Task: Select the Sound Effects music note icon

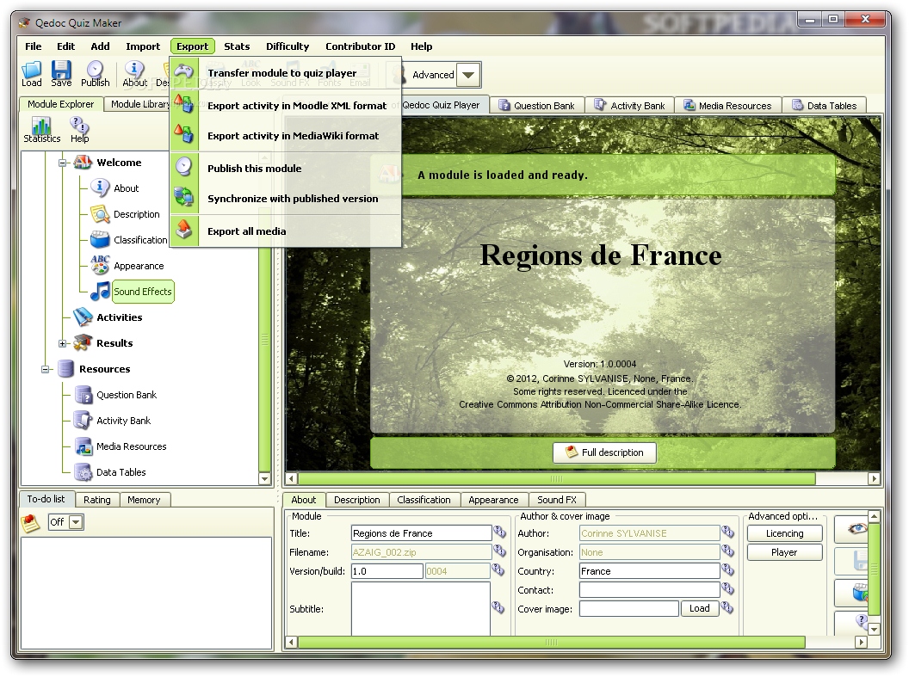Action: [x=100, y=291]
